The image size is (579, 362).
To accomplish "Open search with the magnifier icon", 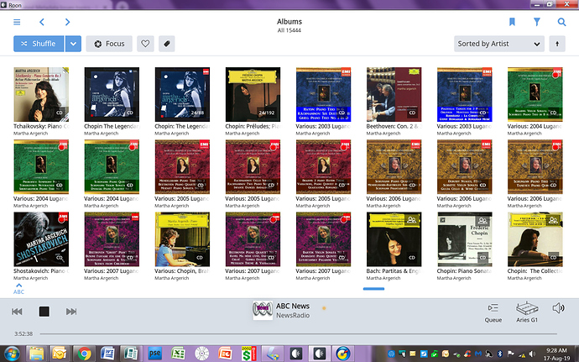I will [561, 22].
